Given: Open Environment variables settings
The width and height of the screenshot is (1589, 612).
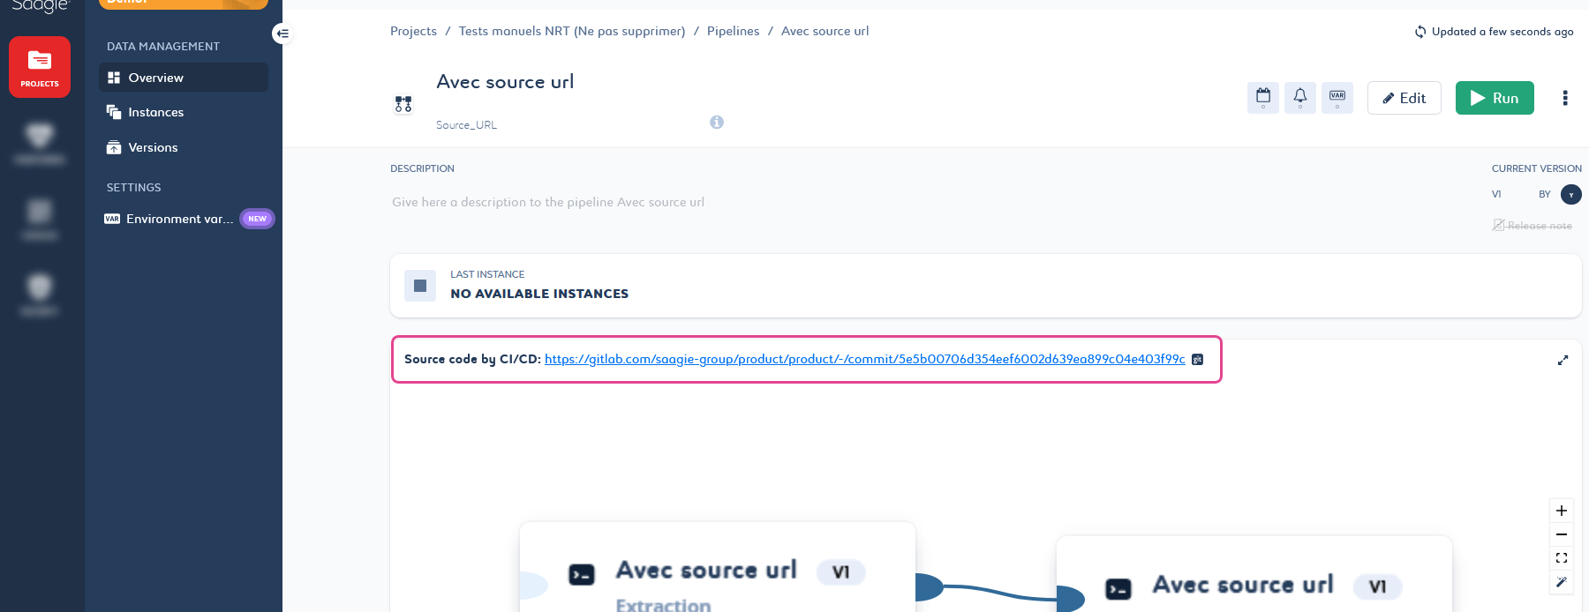Looking at the screenshot, I should [180, 219].
